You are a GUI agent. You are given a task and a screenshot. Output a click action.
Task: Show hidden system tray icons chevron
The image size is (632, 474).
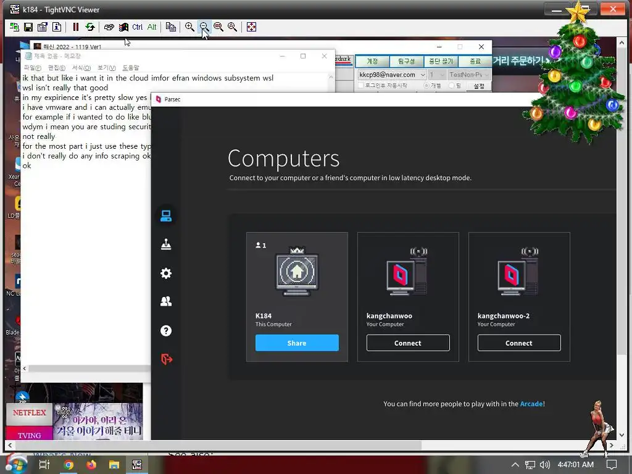tap(515, 465)
